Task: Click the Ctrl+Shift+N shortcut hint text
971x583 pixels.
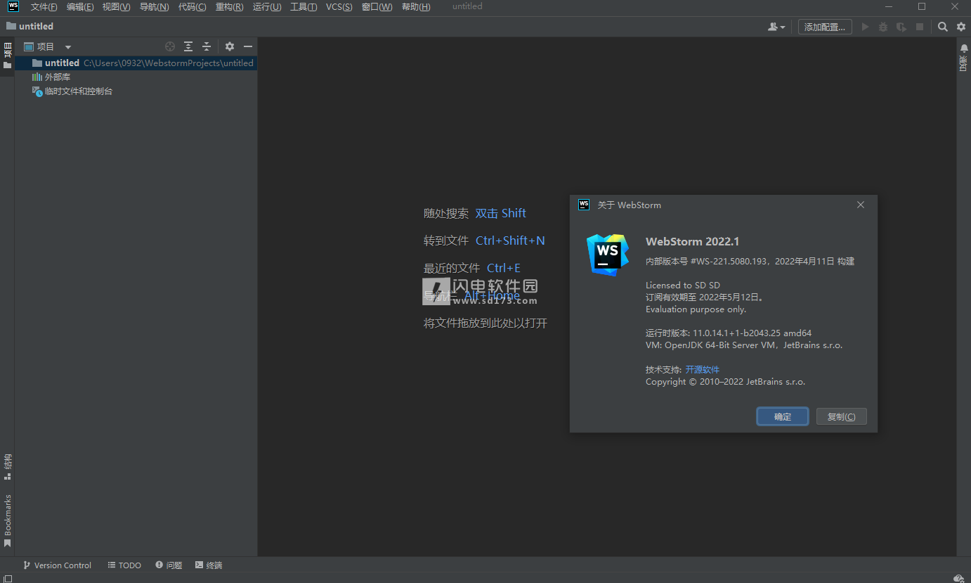Action: (x=510, y=241)
